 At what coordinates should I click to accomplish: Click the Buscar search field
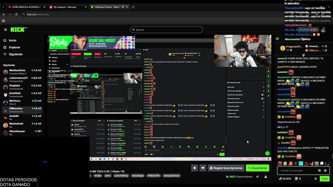[x=166, y=30]
